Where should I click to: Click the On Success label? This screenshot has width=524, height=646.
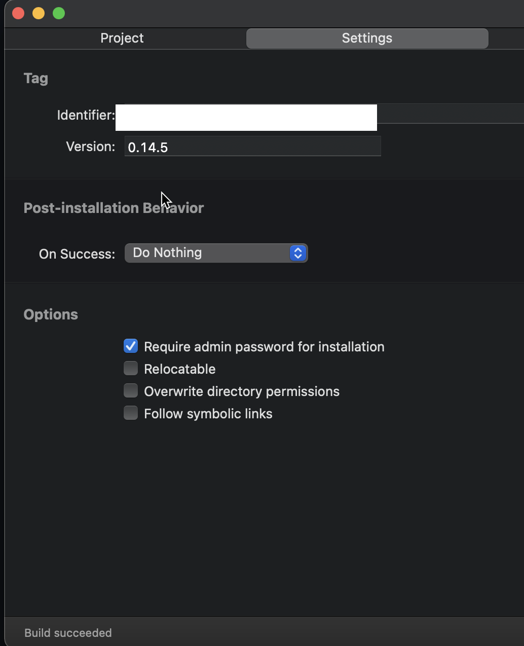pos(77,254)
